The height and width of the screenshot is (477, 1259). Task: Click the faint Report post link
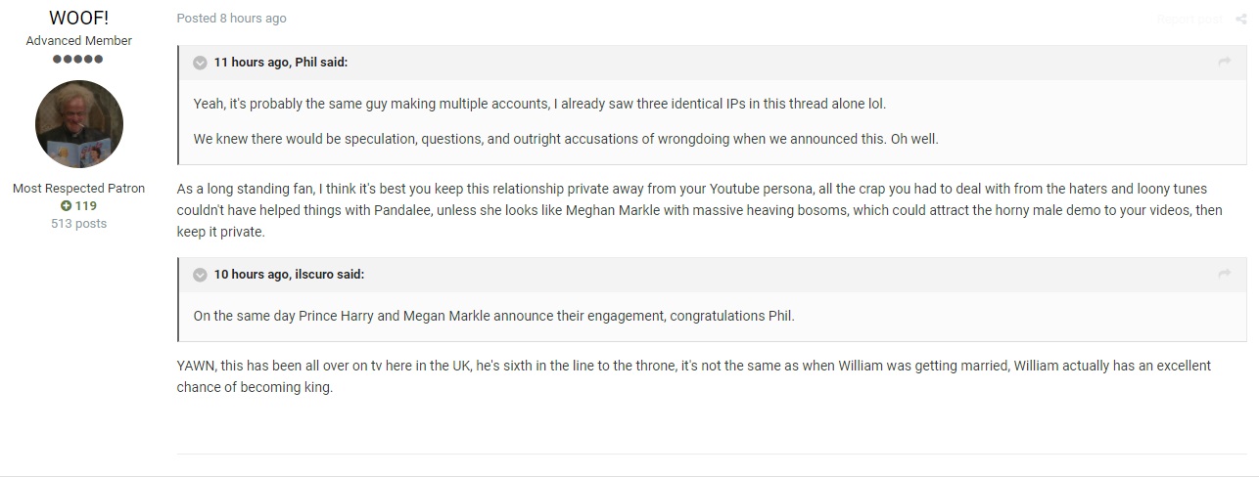click(x=1189, y=19)
